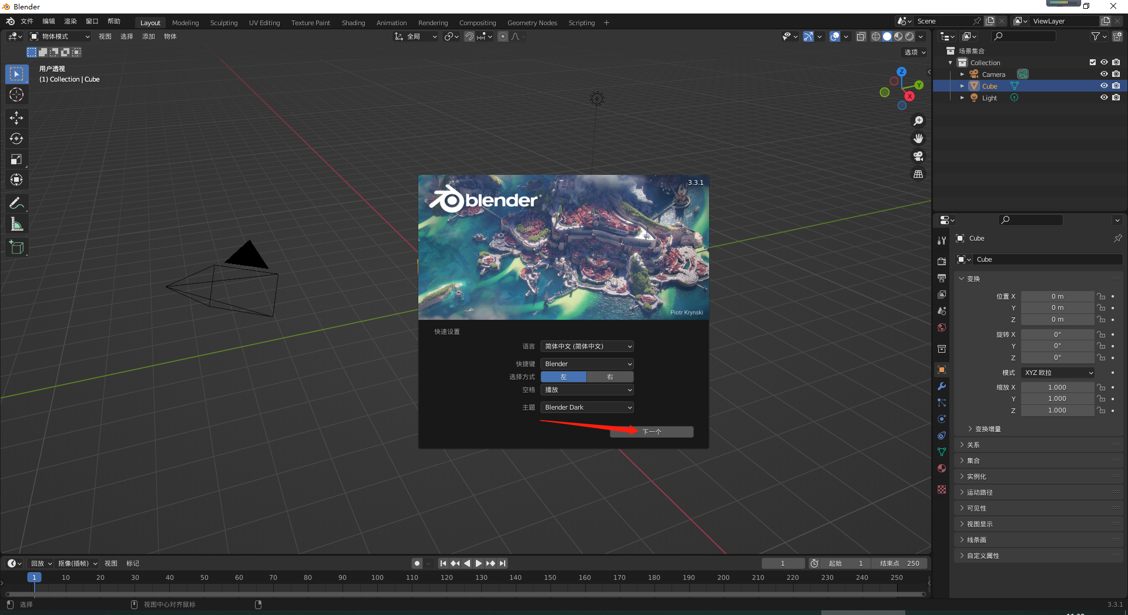Screen dimensions: 1128x615
Task: Open the shortcuts keymap dropdown
Action: 587,364
